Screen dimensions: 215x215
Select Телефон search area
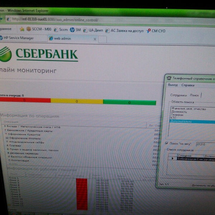[177, 115]
